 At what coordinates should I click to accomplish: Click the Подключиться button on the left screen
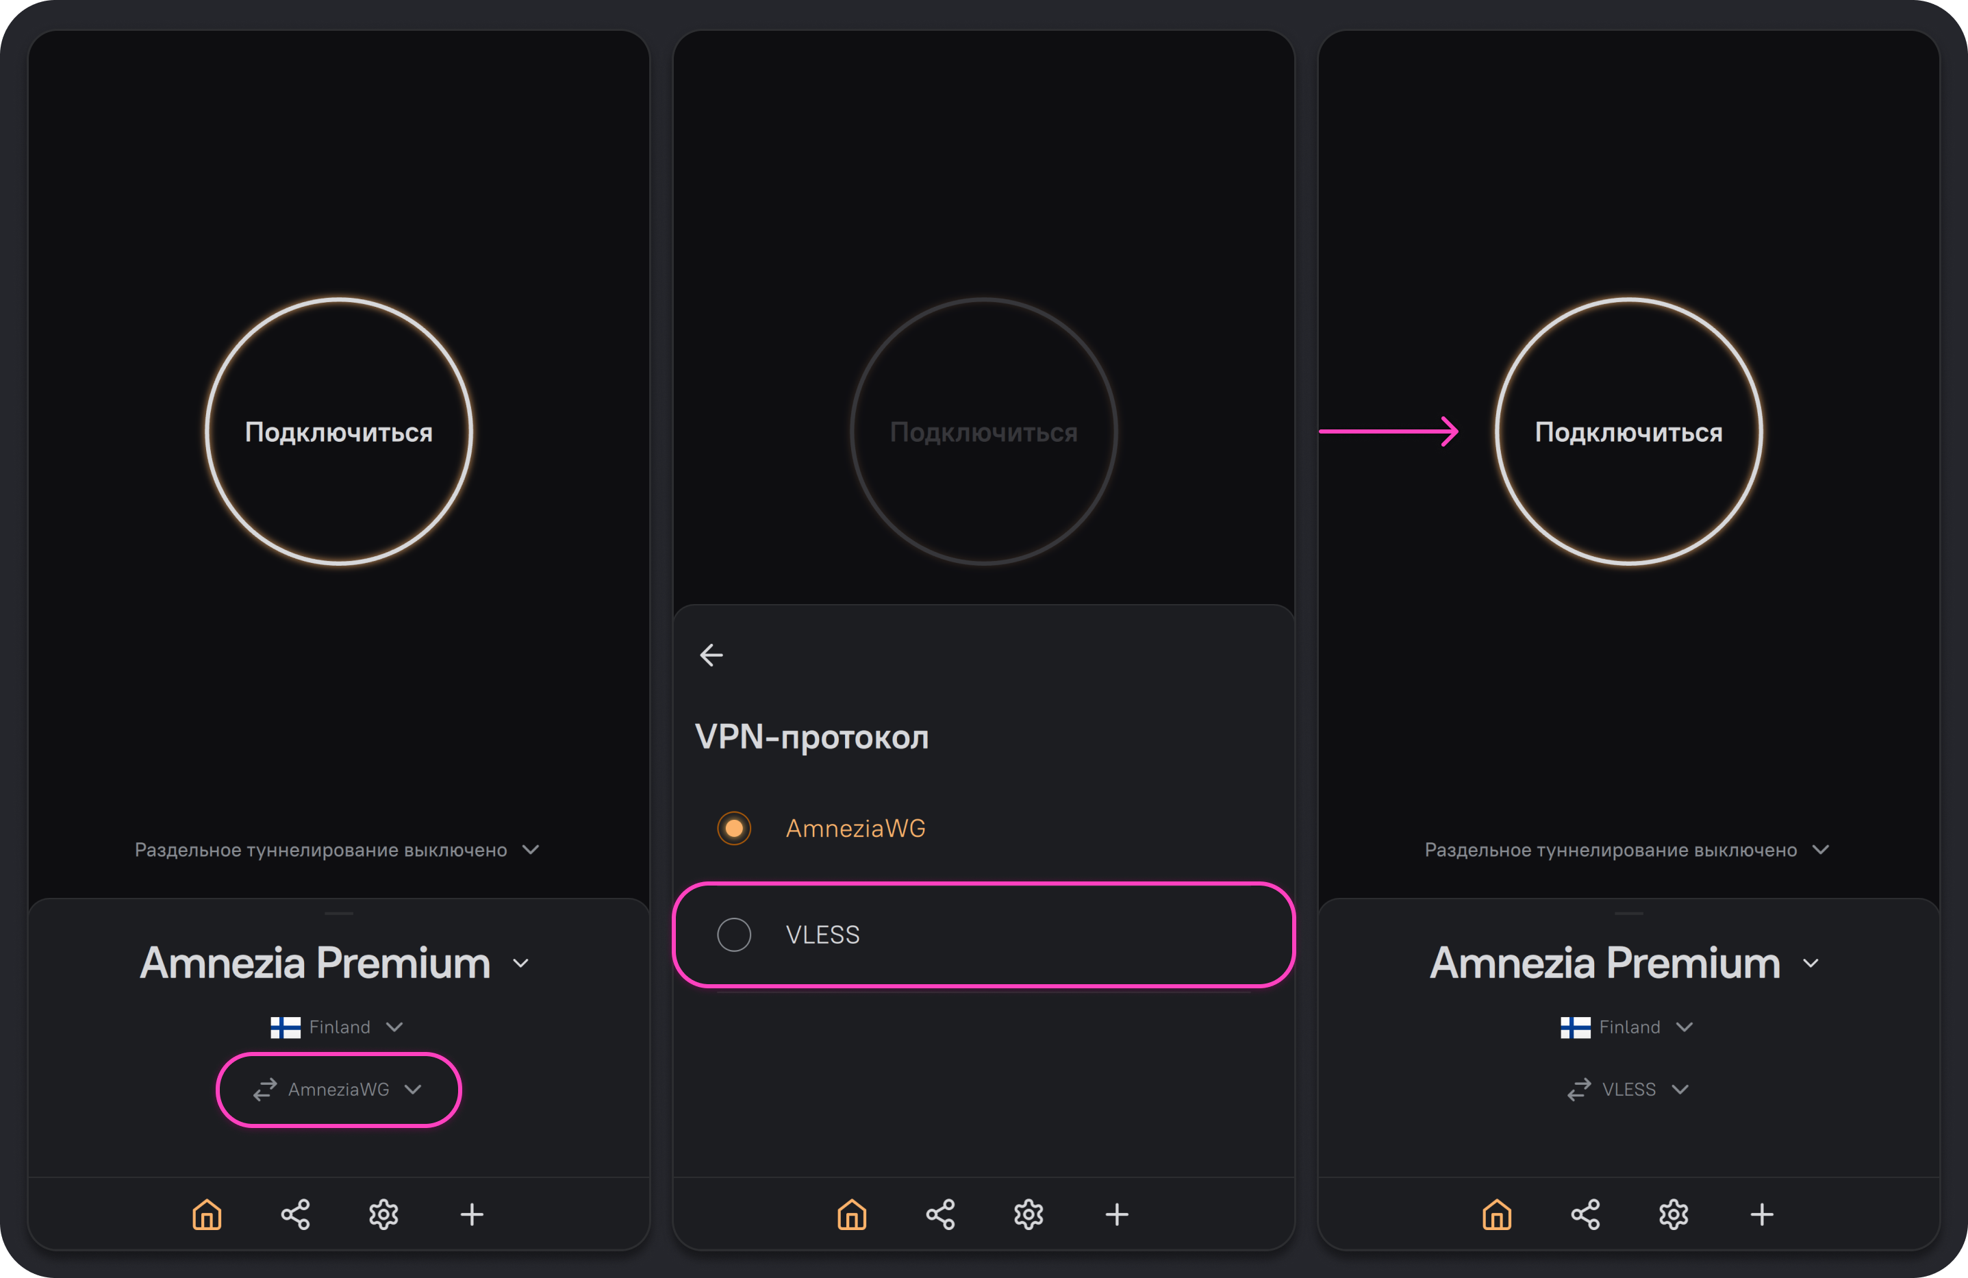pos(339,431)
